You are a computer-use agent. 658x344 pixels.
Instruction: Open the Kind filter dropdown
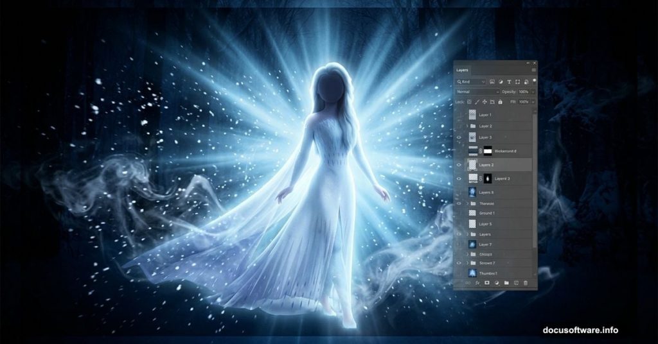tap(471, 82)
